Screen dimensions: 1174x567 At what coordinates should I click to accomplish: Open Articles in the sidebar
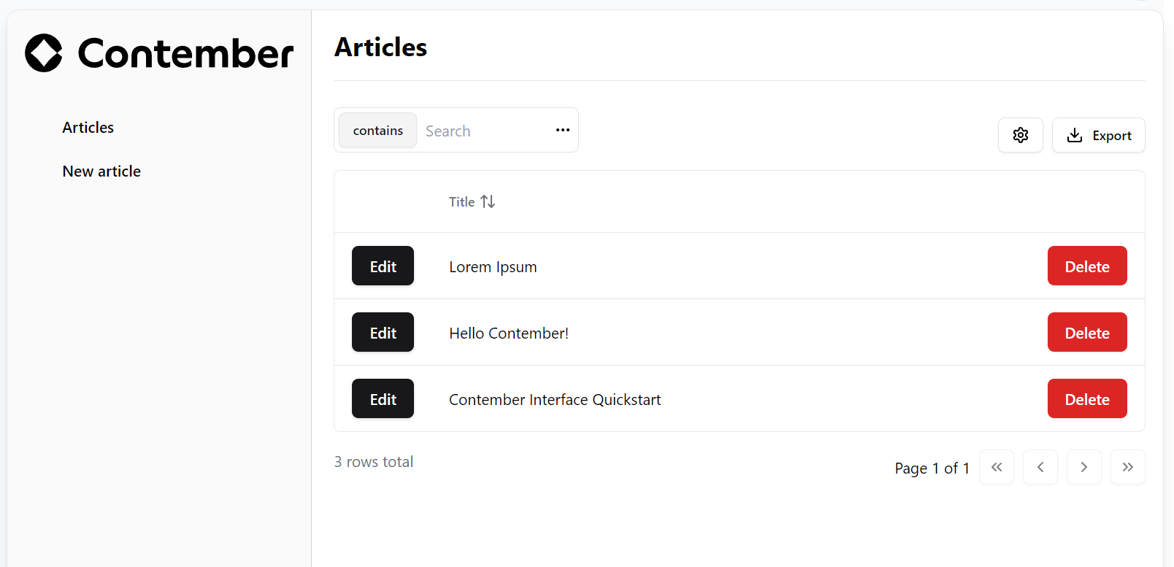point(88,128)
